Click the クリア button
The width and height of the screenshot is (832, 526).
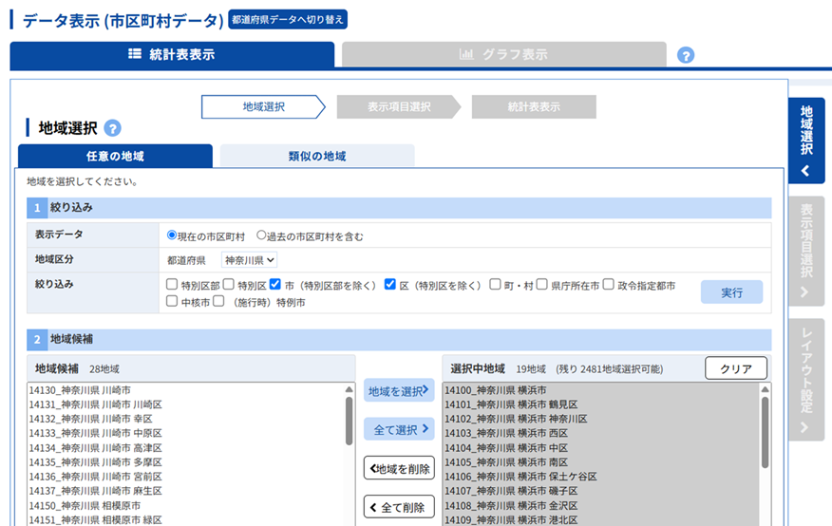coord(735,368)
